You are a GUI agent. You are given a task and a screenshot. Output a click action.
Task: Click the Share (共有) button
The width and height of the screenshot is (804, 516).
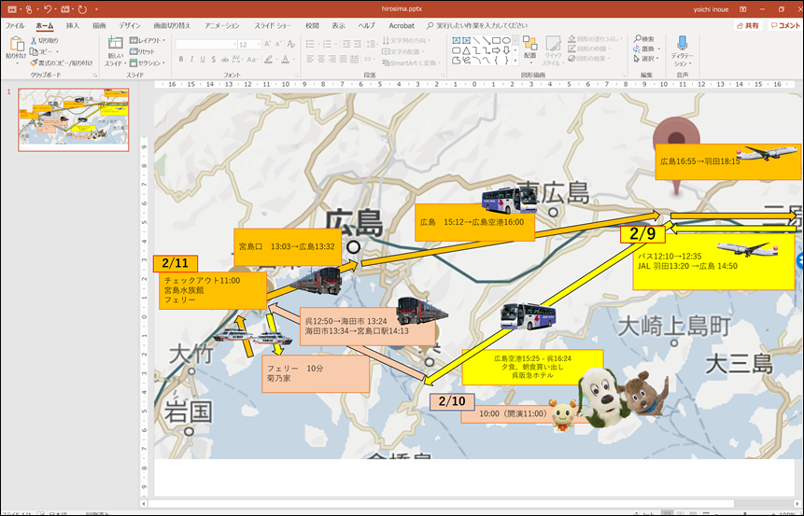pyautogui.click(x=748, y=25)
